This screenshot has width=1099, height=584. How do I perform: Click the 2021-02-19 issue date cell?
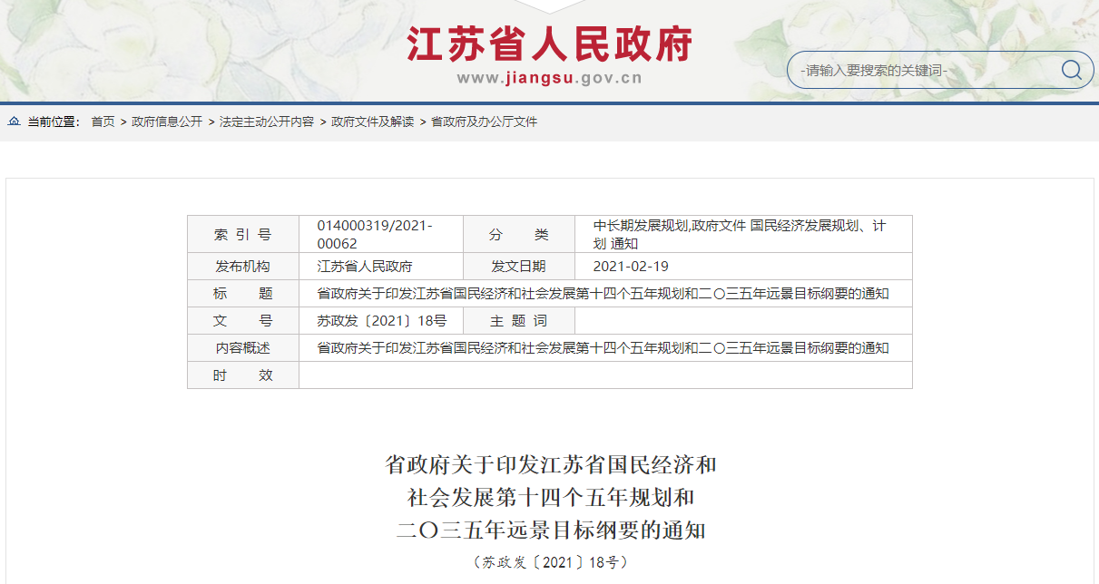click(631, 267)
